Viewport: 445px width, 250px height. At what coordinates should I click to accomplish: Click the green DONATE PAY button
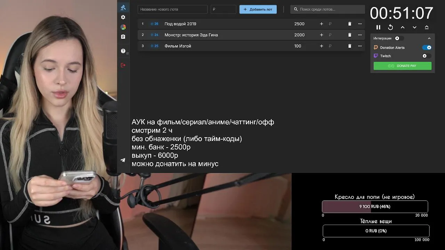pyautogui.click(x=403, y=66)
